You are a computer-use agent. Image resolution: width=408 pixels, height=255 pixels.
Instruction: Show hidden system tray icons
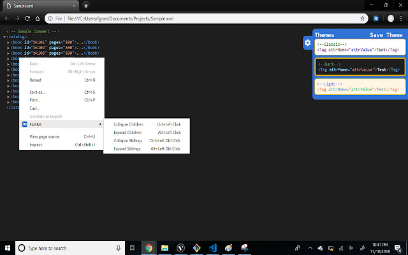310,248
